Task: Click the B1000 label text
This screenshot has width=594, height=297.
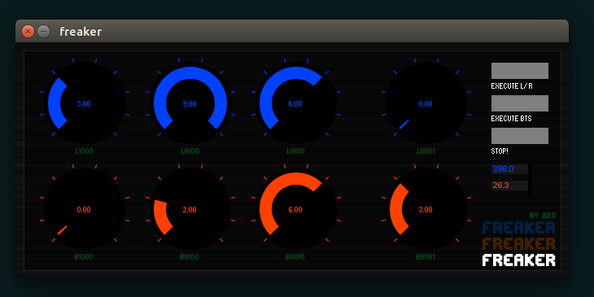Action: coord(84,257)
